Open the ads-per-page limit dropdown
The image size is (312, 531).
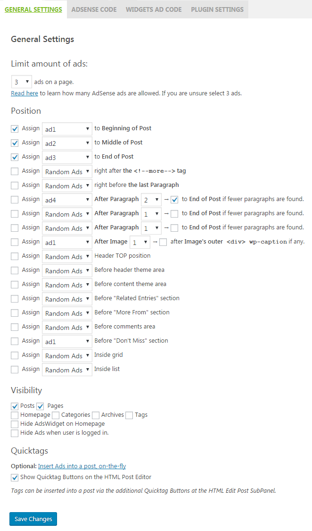coord(21,82)
